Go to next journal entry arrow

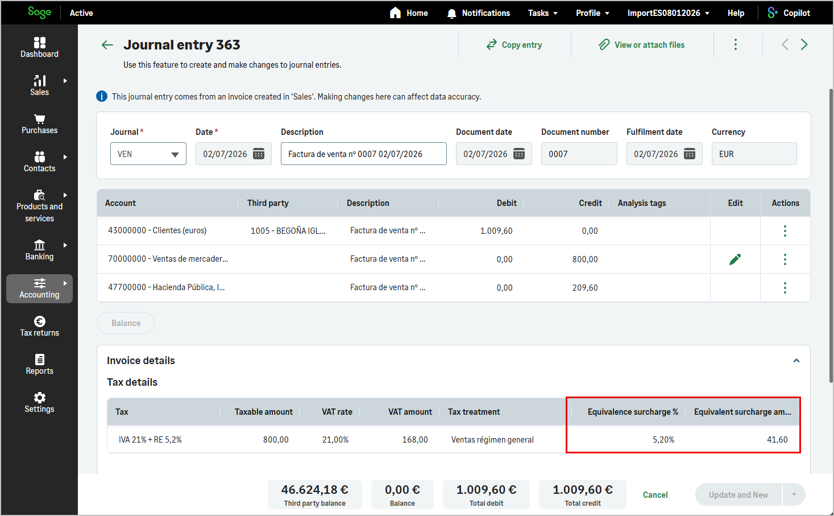(x=804, y=45)
